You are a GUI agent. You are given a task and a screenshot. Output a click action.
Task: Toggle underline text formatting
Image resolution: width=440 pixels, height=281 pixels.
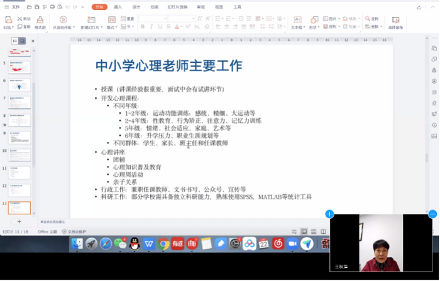tap(160, 27)
